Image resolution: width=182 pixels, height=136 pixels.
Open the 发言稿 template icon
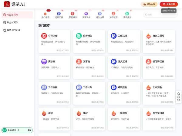pyautogui.click(x=79, y=61)
